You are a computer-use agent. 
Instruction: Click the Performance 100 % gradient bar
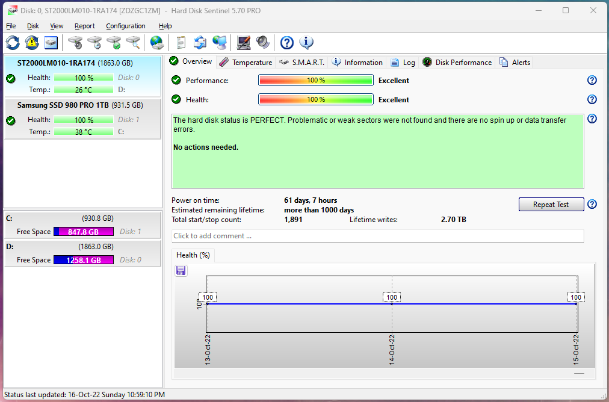point(316,81)
